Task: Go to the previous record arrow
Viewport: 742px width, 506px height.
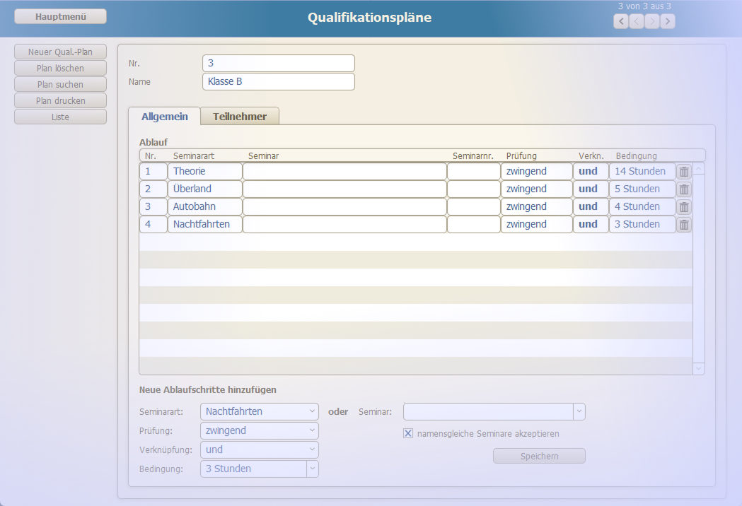Action: pyautogui.click(x=636, y=20)
